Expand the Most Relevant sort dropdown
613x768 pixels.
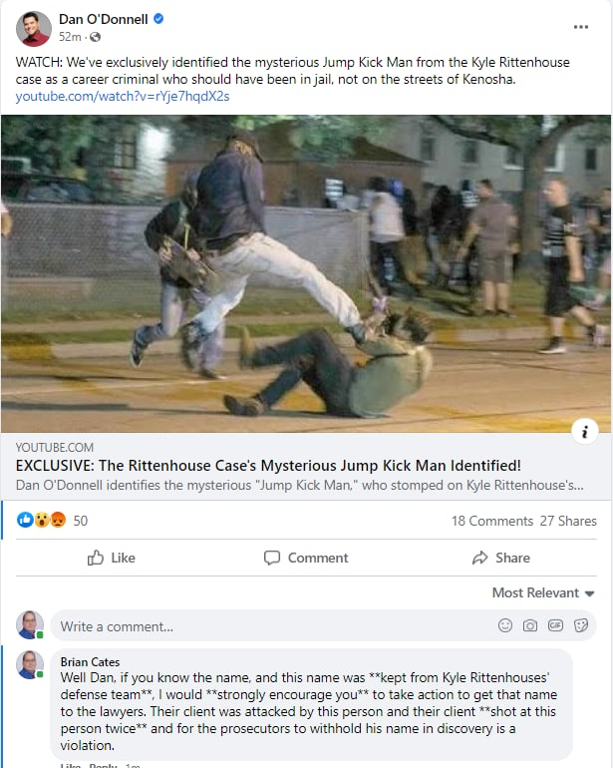pos(543,592)
